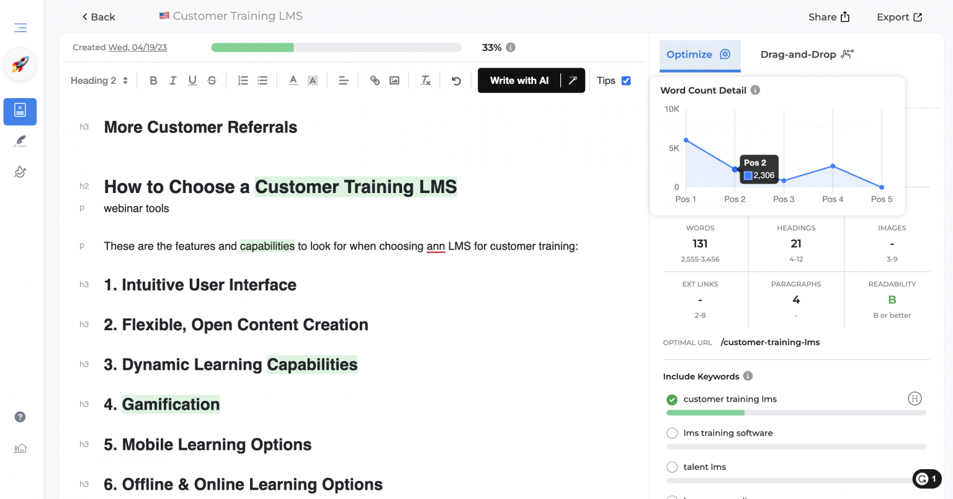Check the talent lms keyword
The width and height of the screenshot is (953, 499).
point(672,467)
